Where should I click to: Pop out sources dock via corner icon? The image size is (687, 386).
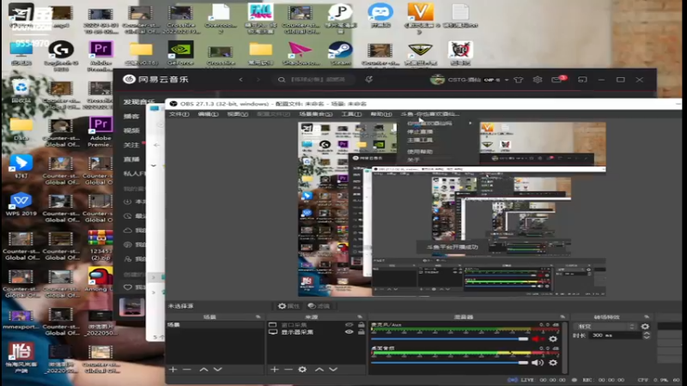click(x=360, y=317)
